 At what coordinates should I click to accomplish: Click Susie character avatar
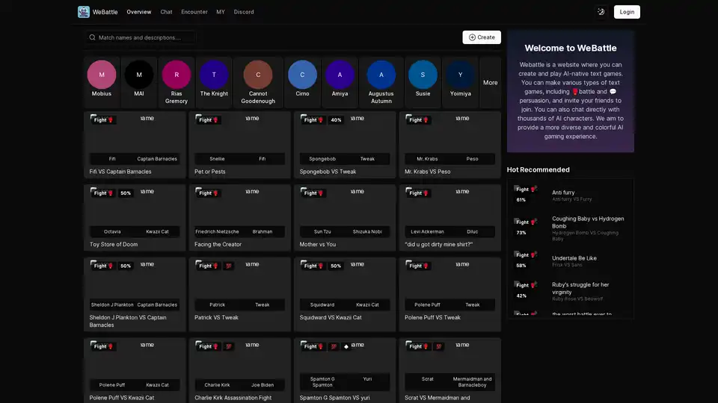tap(423, 75)
